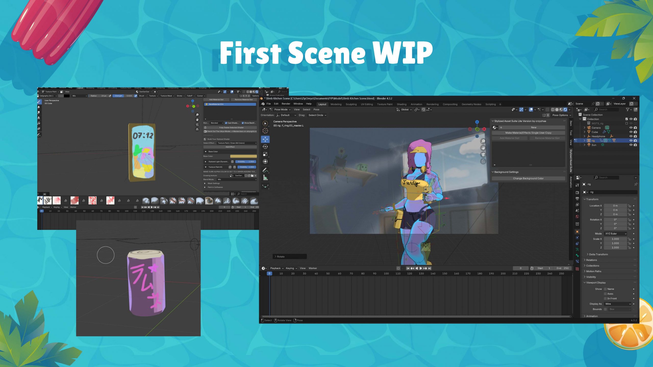Open the Global transform orientation dropdown
The image size is (653, 367).
[x=404, y=110]
